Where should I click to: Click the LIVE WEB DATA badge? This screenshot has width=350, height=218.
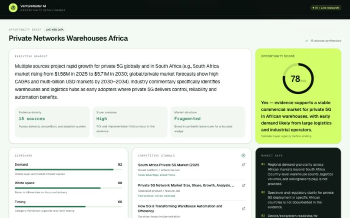pyautogui.click(x=55, y=29)
